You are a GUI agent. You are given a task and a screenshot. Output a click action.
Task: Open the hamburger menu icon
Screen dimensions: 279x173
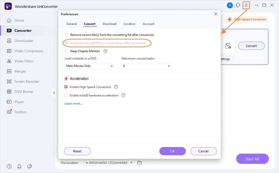[246, 5]
